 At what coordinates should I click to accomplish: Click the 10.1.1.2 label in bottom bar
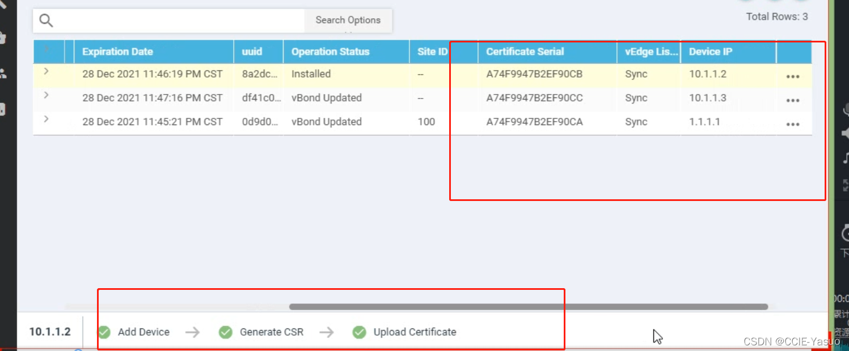tap(50, 332)
